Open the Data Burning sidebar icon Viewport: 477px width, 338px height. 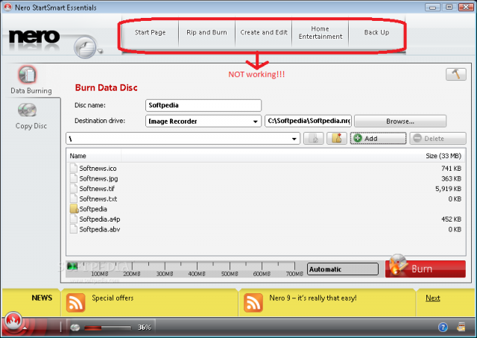(28, 75)
